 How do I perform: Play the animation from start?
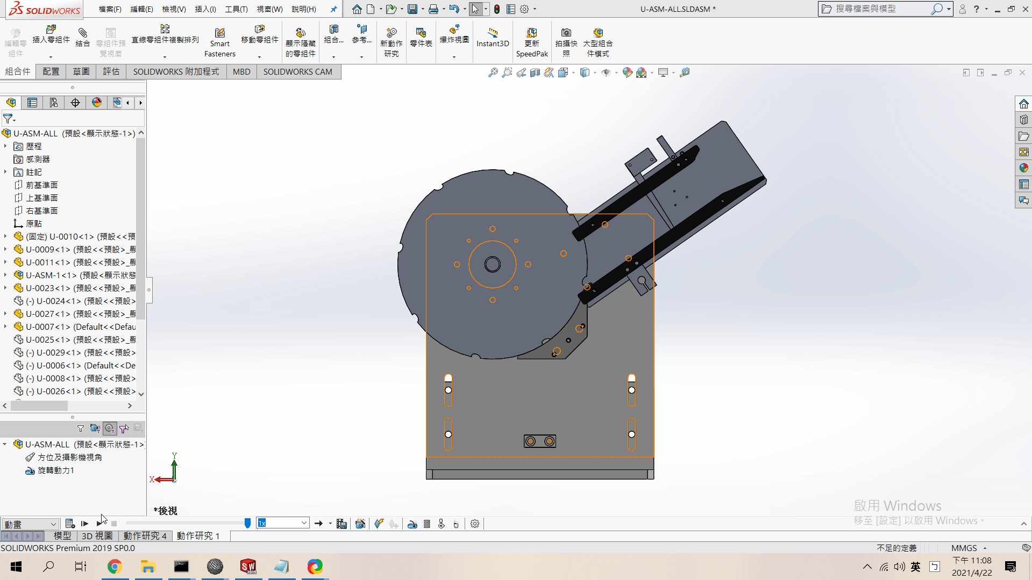point(84,524)
